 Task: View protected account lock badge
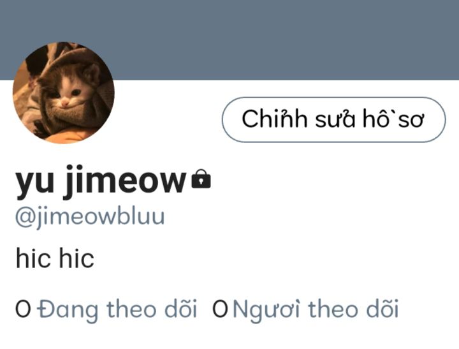[x=201, y=179]
